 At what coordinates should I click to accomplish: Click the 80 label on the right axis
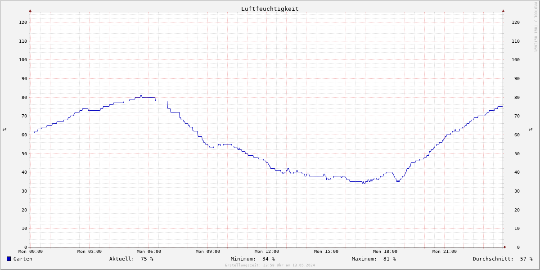[x=517, y=97]
